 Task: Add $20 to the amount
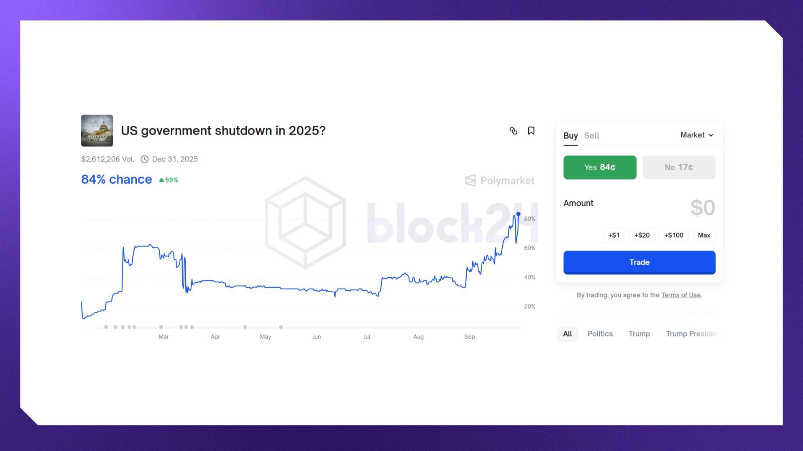pyautogui.click(x=642, y=235)
